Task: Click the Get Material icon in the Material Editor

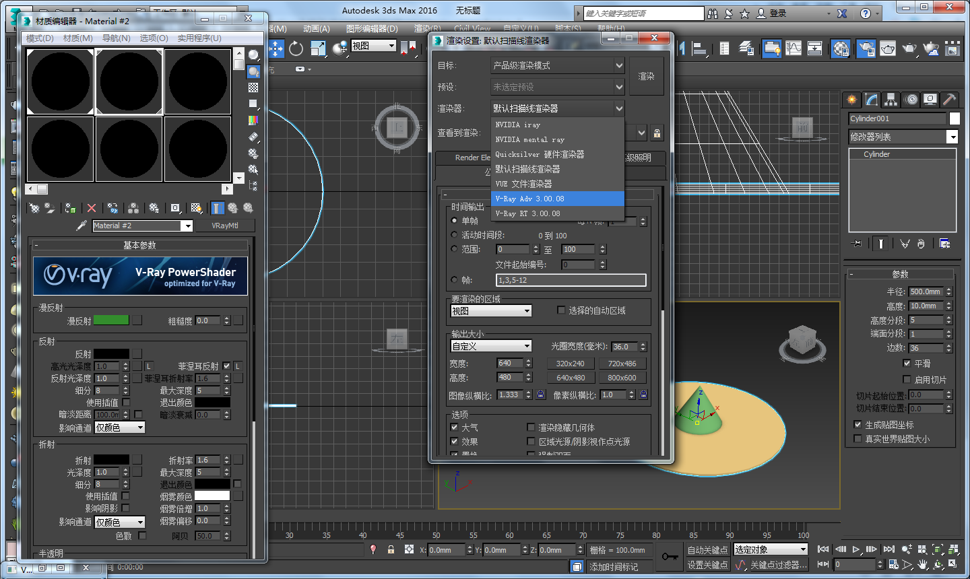Action: pyautogui.click(x=34, y=208)
